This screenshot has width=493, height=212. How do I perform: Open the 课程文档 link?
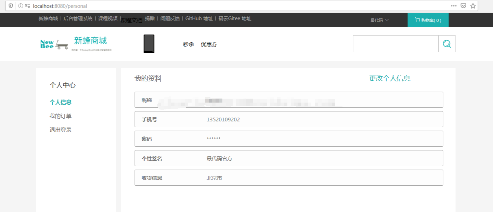pyautogui.click(x=131, y=21)
